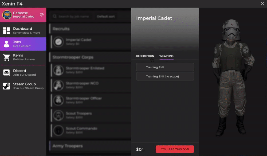Open the Dashboard menu entry
Viewport: 267px width, 156px height.
tap(23, 30)
